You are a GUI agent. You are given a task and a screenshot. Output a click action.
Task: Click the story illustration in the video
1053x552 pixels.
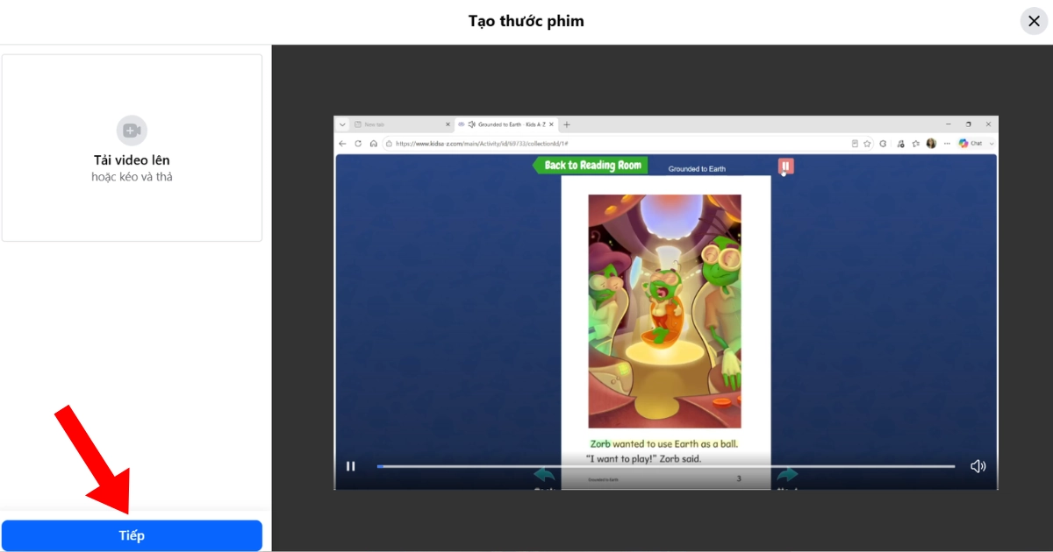point(664,311)
